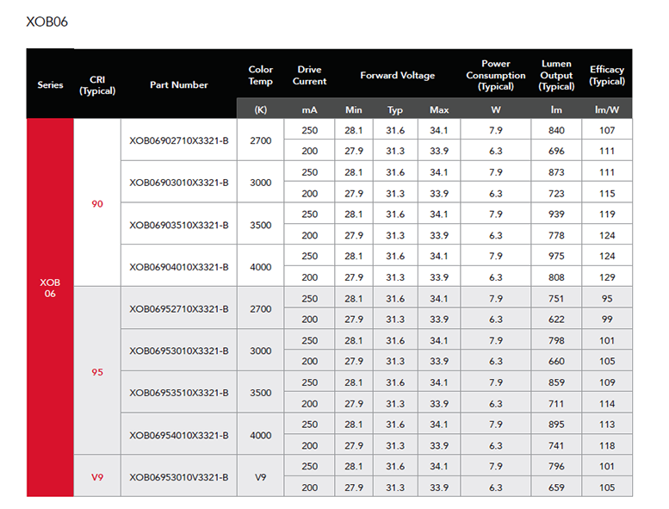This screenshot has width=669, height=509.
Task: Click the Forward Voltage header
Action: click(397, 76)
